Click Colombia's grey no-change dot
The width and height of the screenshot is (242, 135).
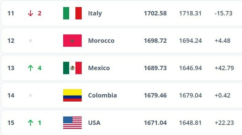tap(30, 95)
